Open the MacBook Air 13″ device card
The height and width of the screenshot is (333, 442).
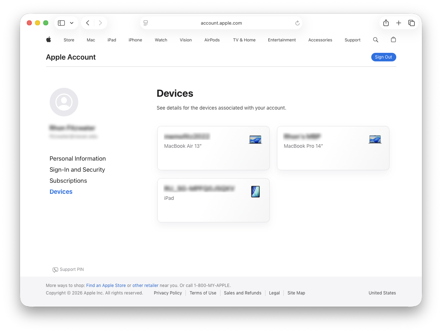213,148
